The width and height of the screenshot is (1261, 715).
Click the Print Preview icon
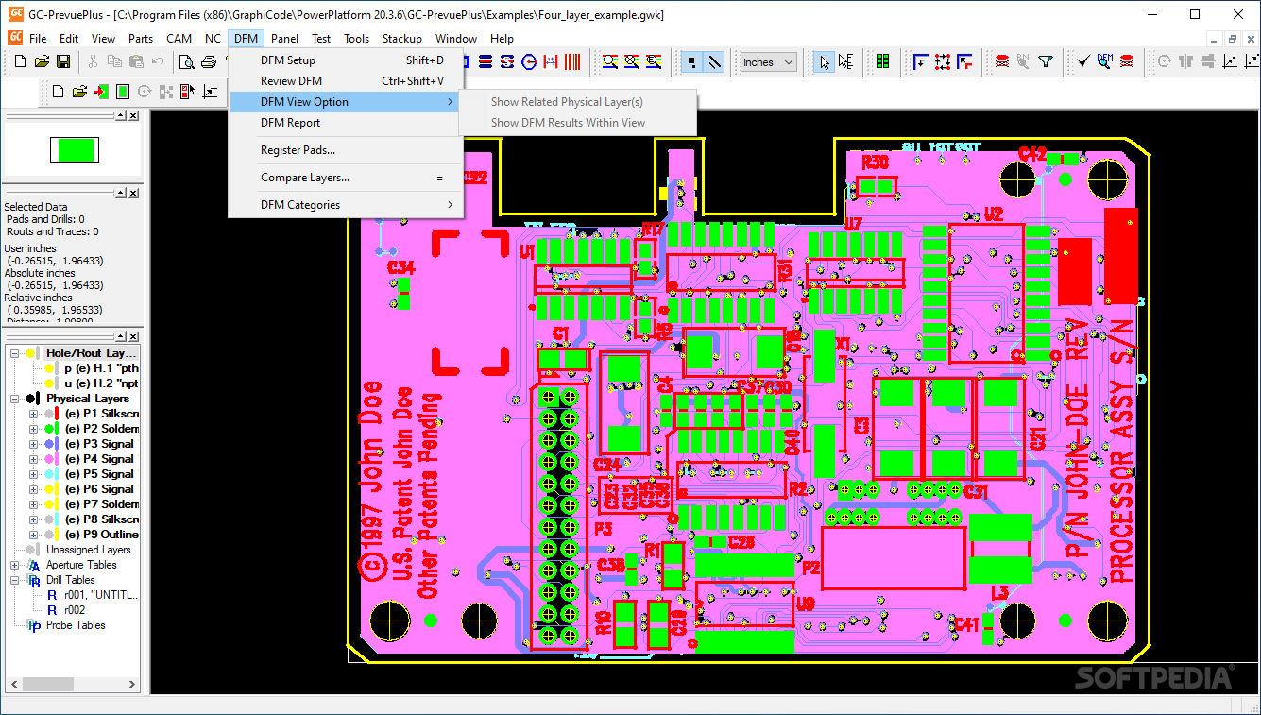(187, 62)
